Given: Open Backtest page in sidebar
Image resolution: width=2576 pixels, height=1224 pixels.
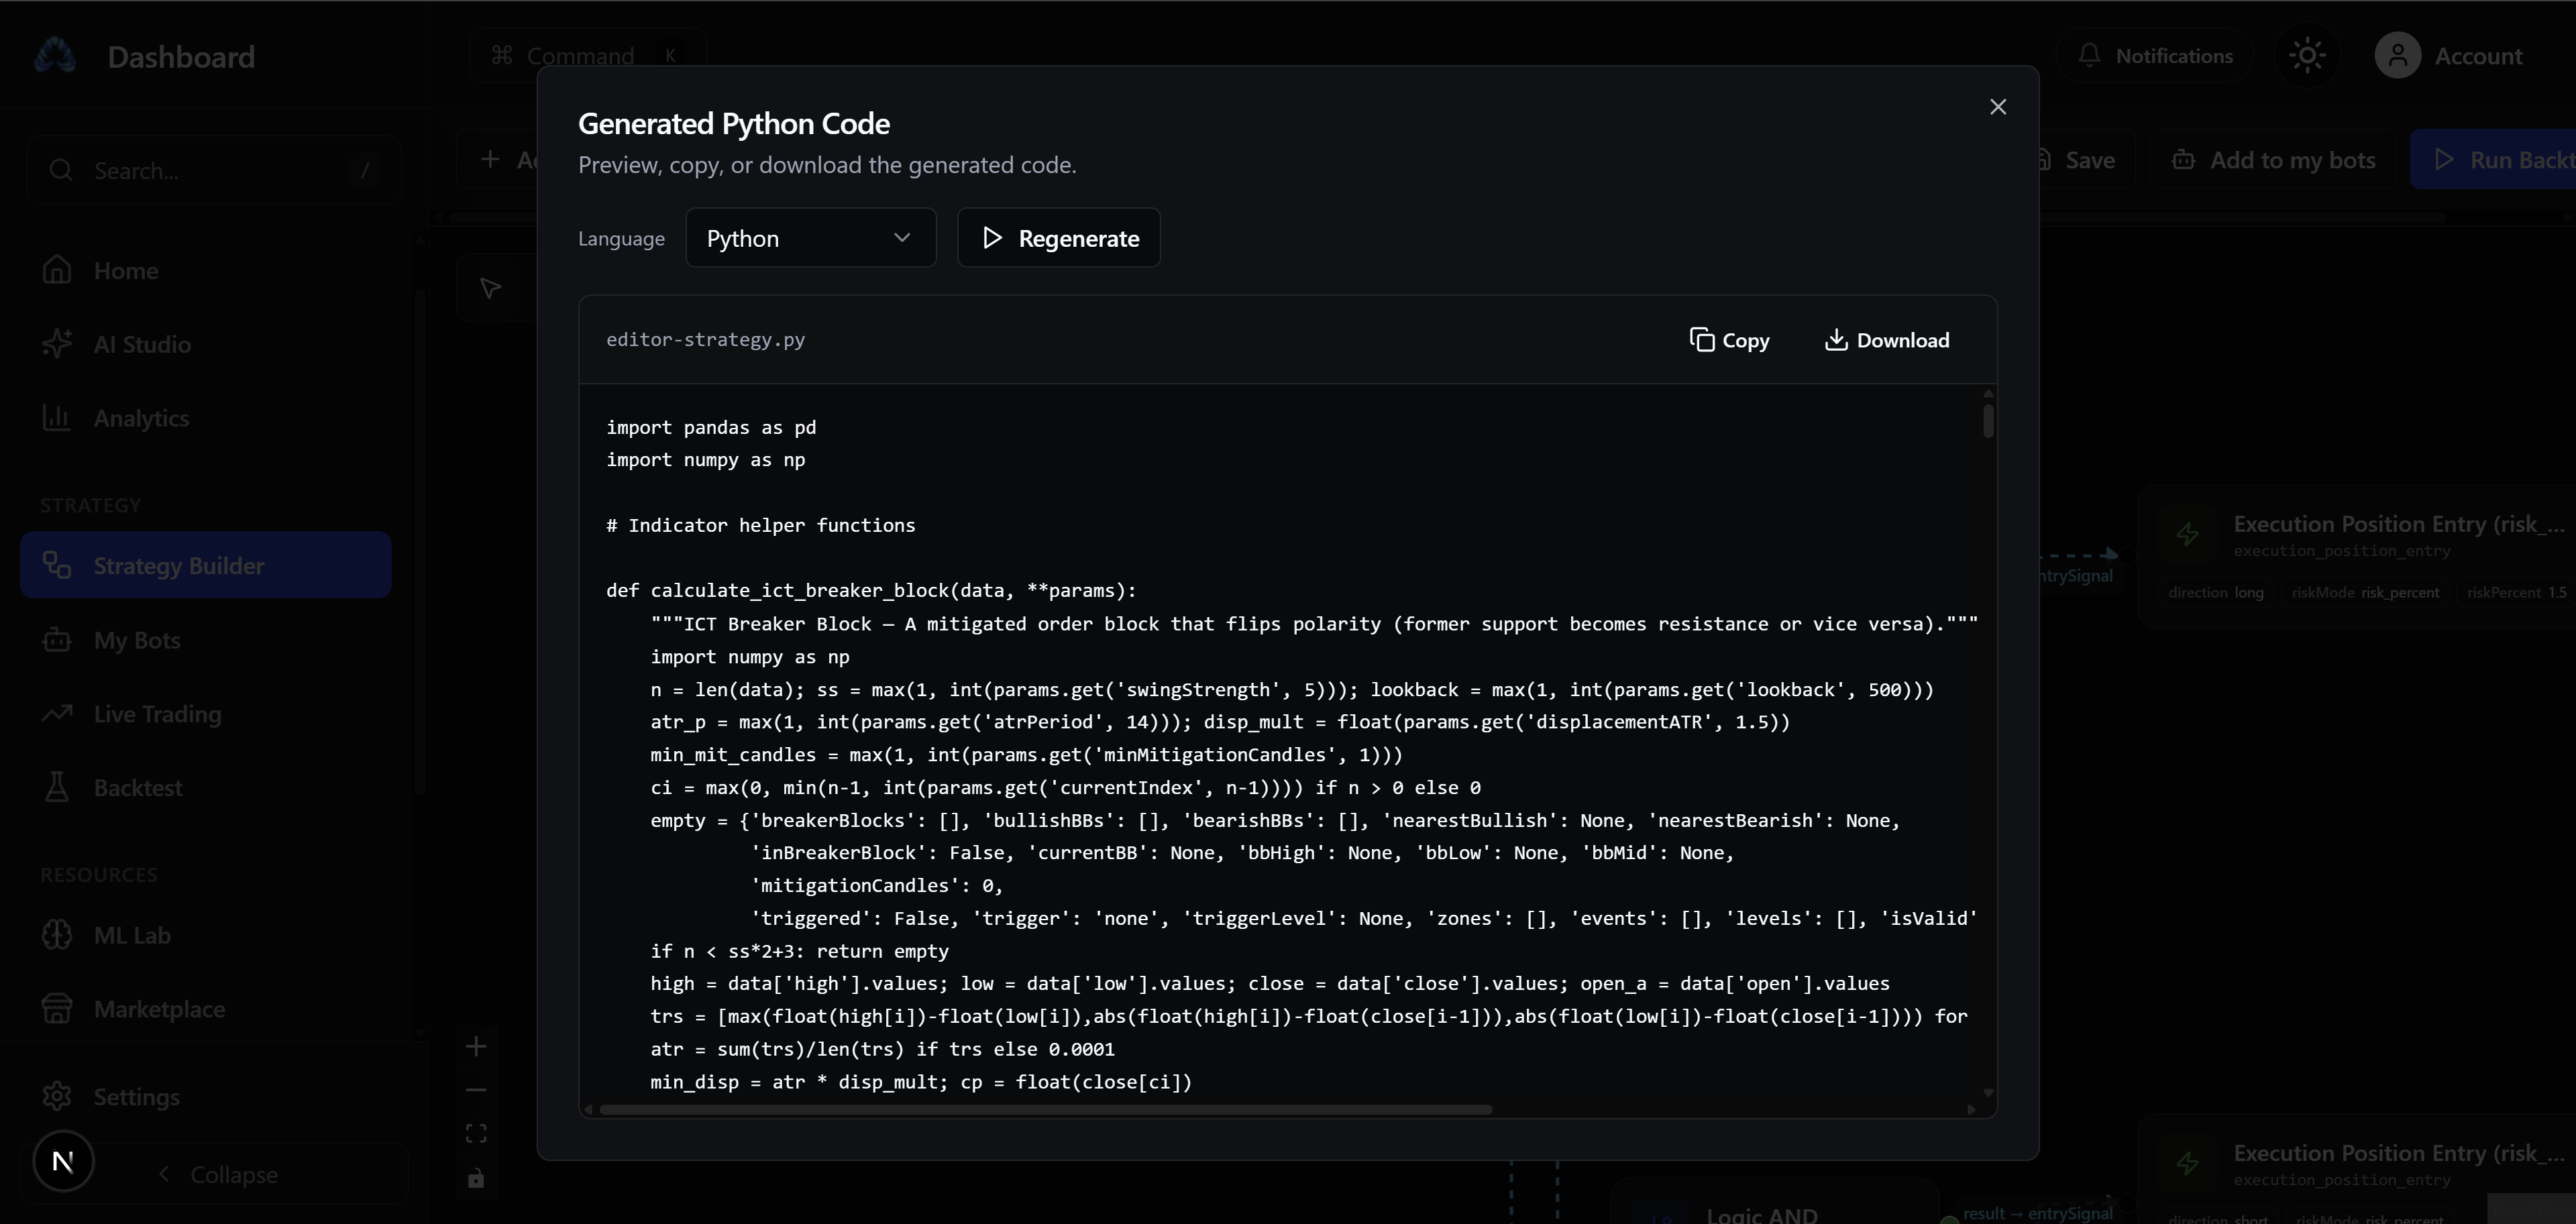Looking at the screenshot, I should tap(205, 788).
